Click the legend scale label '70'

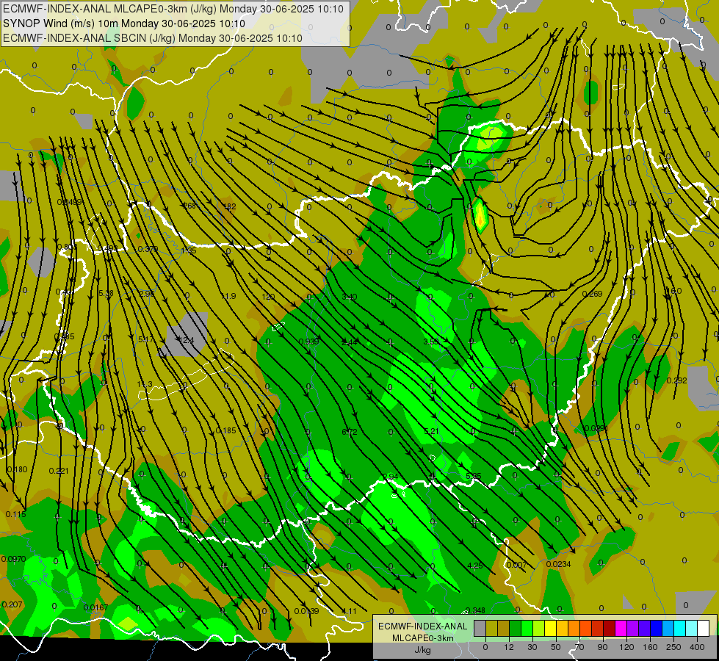coord(579,647)
